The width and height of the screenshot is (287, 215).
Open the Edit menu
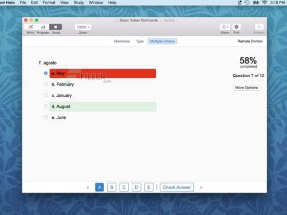coord(34,3)
